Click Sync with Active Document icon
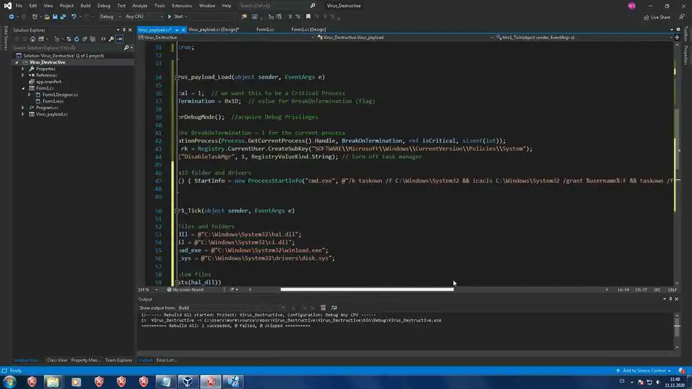The width and height of the screenshot is (692, 389). [69, 39]
